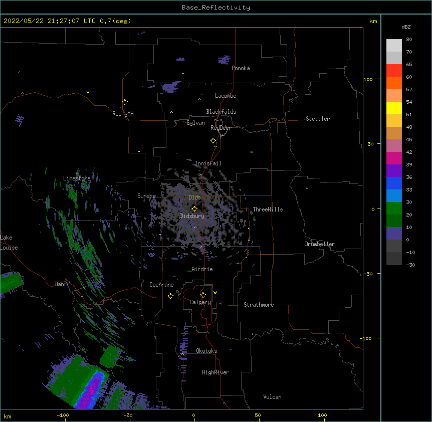Select the green 20-30 dBZ legend swatch
The height and width of the screenshot is (422, 432).
[x=394, y=208]
